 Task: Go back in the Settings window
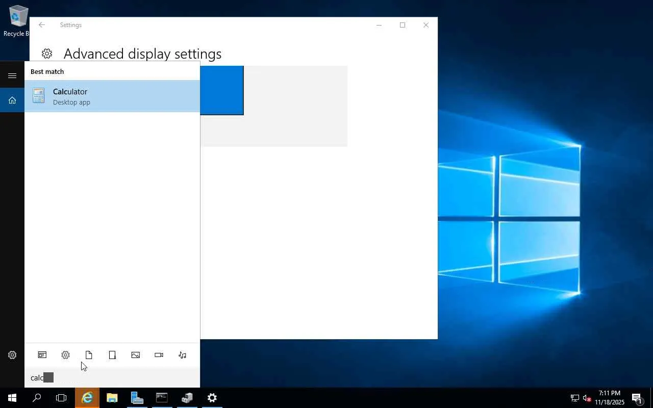(42, 25)
